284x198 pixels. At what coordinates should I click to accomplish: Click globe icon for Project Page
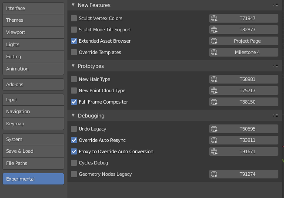pyautogui.click(x=214, y=41)
